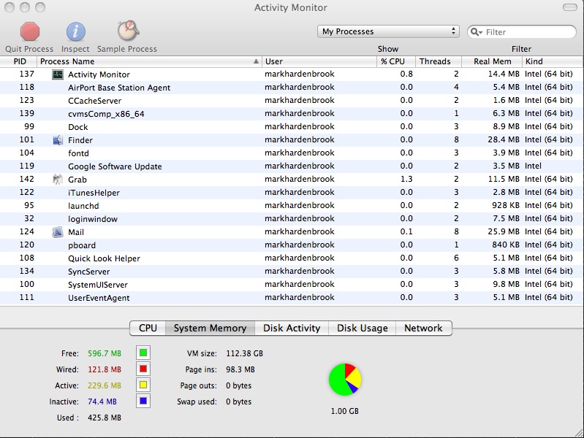Click the Finder icon in the process list

(58, 140)
